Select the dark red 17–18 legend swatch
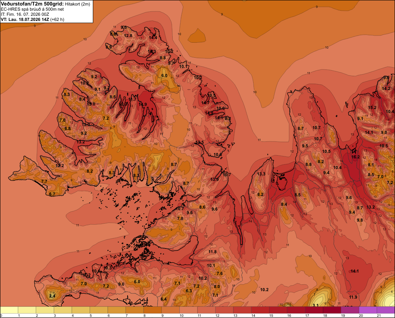Viewport: 395px width, 318px height. coord(314,310)
